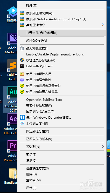110x193 pixels.
Task: Click the PyCharm icon in the menu
Action: (x=22, y=66)
